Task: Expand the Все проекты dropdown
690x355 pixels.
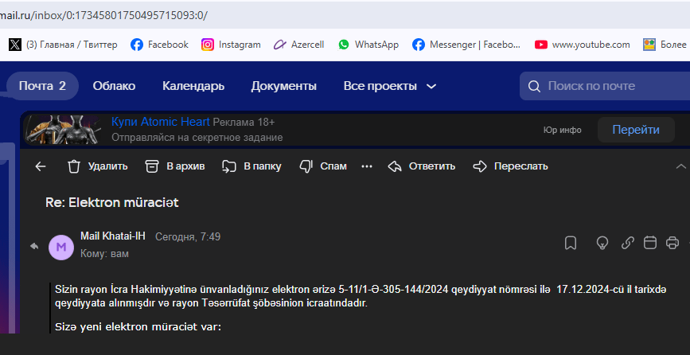Action: click(390, 86)
